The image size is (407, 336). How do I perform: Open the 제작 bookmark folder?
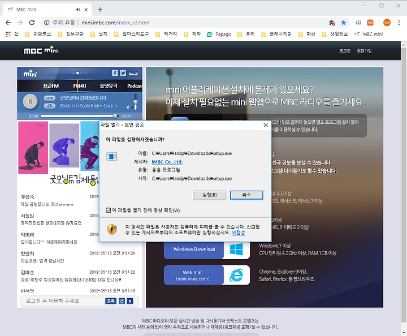click(x=192, y=35)
